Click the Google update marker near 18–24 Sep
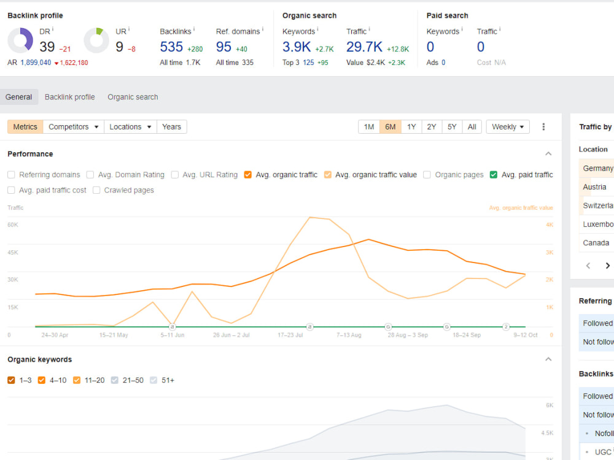The height and width of the screenshot is (460, 614). 447,327
